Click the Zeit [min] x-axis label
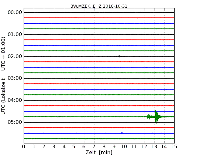 [x=99, y=153]
